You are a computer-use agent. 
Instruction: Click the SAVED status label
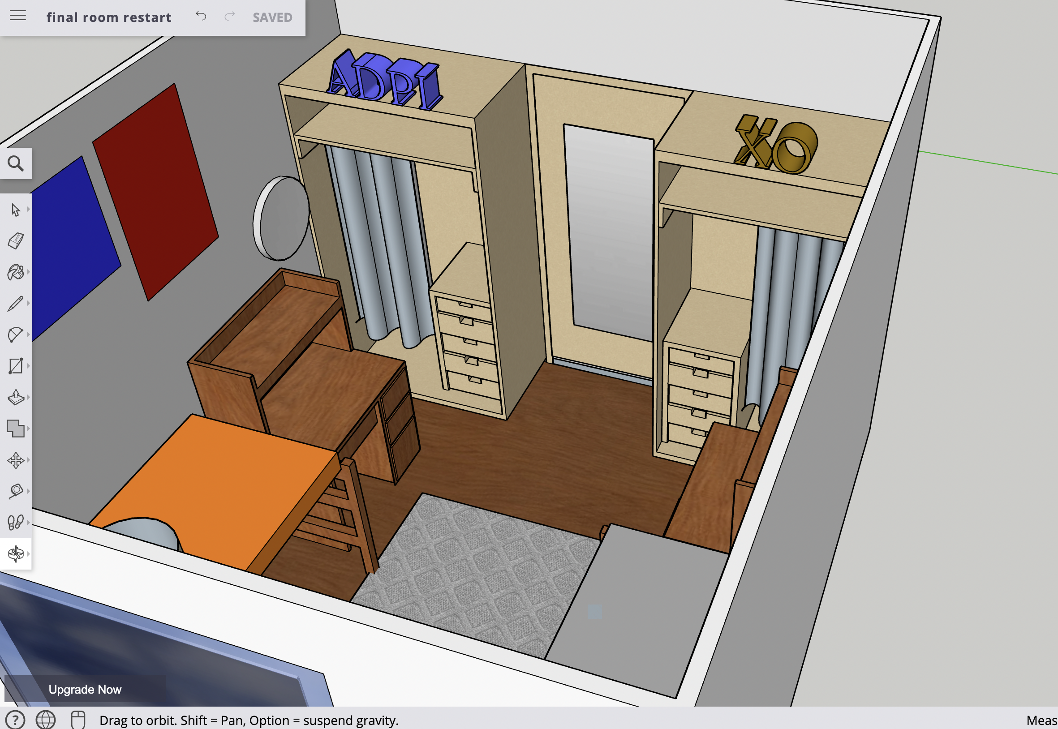[272, 17]
